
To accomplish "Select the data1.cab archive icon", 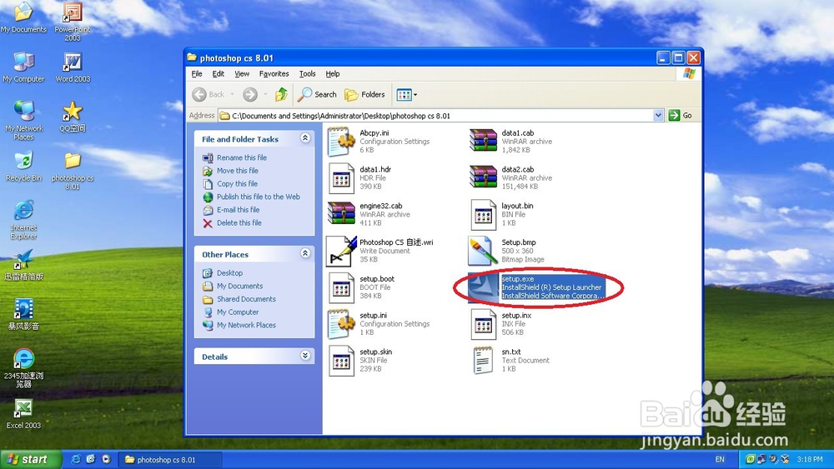I will (483, 142).
